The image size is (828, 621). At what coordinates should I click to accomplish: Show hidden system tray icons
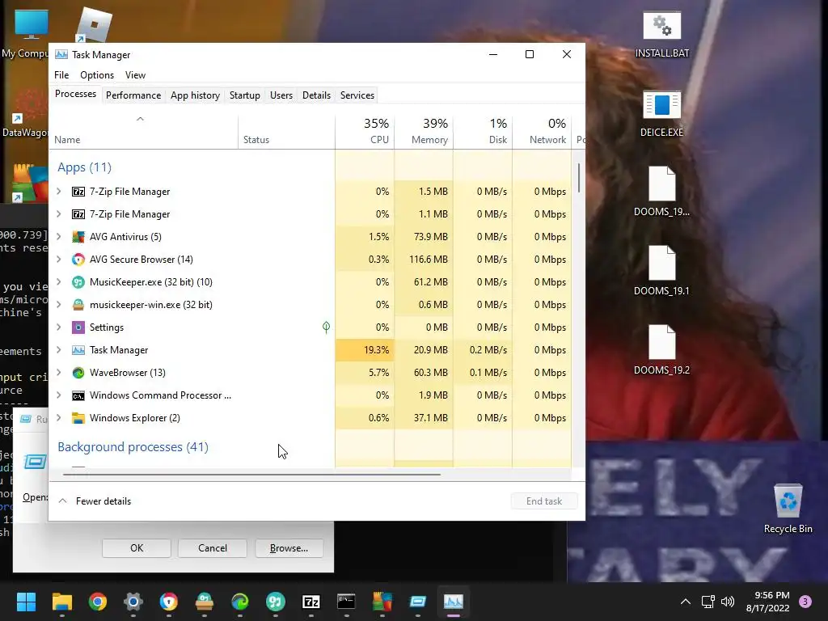pyautogui.click(x=686, y=602)
